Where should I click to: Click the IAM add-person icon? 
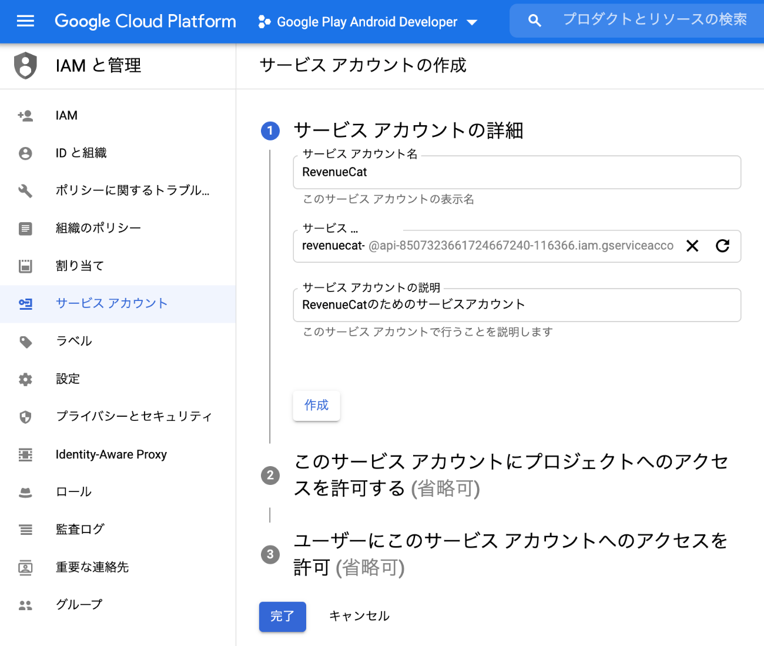(25, 115)
